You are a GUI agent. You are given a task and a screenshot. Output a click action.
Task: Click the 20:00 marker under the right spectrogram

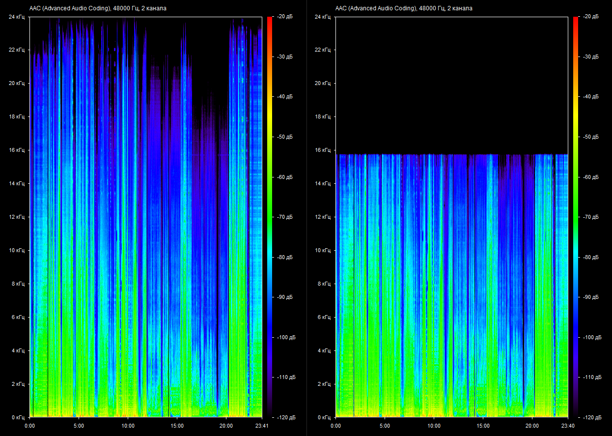[532, 426]
